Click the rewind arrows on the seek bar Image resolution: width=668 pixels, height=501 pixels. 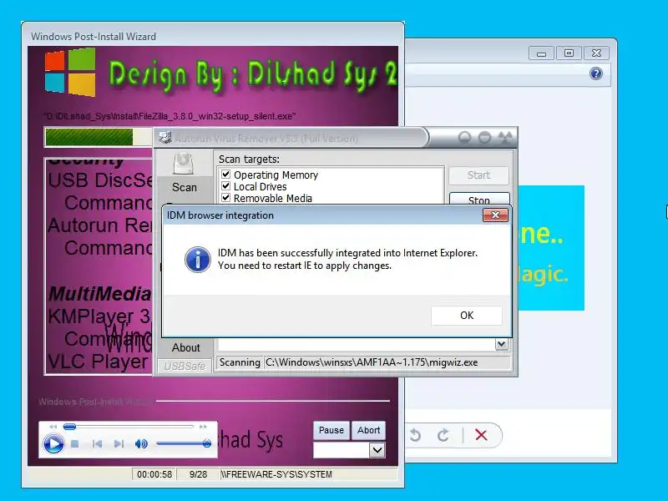click(53, 427)
